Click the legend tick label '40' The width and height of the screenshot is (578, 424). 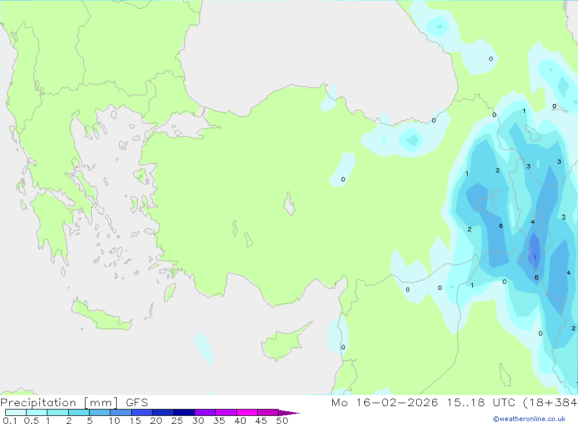pyautogui.click(x=240, y=421)
